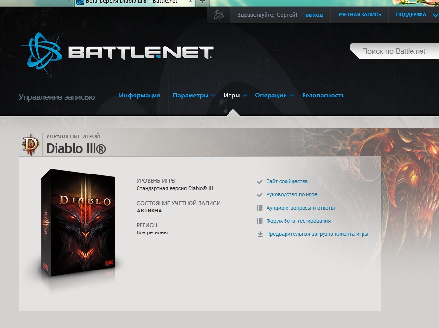Close the Diablo III Battle.net browser tab
The image size is (439, 328).
[191, 1]
